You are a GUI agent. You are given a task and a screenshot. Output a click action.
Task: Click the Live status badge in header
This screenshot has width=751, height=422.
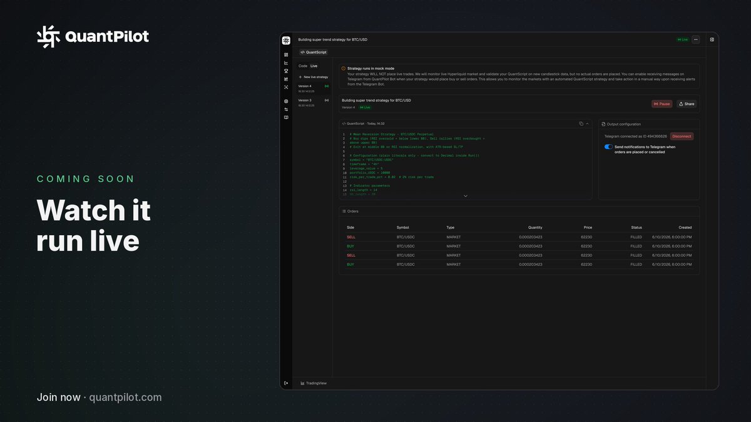point(682,39)
